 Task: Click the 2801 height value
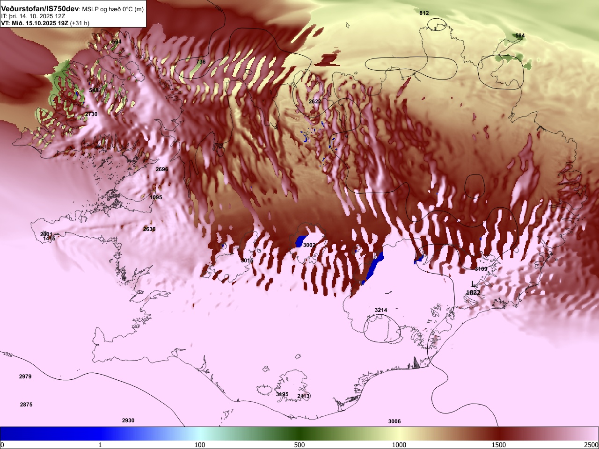pos(46,234)
